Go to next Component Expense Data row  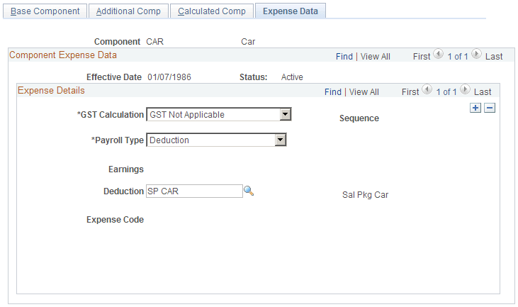(x=476, y=55)
